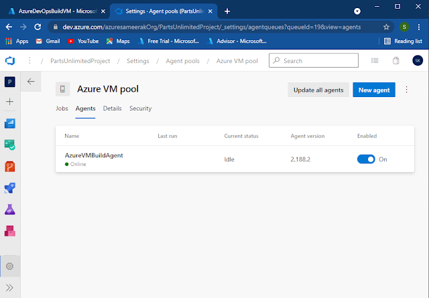Click the plus add-new icon in sidebar
Screen dimensions: 429x298
tap(9, 102)
